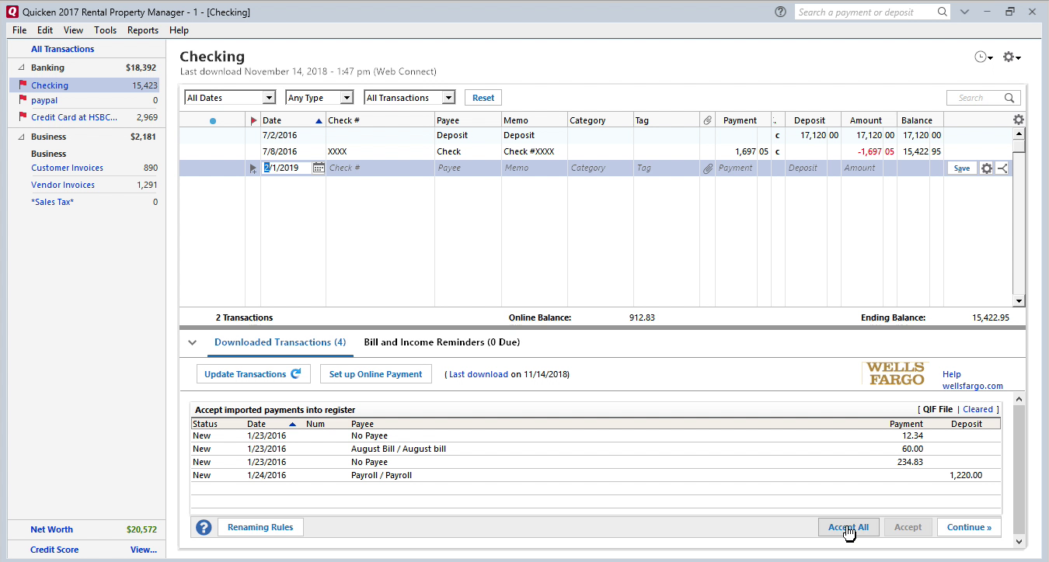Click the blue help circle icon
This screenshot has width=1049, height=562.
[x=204, y=527]
